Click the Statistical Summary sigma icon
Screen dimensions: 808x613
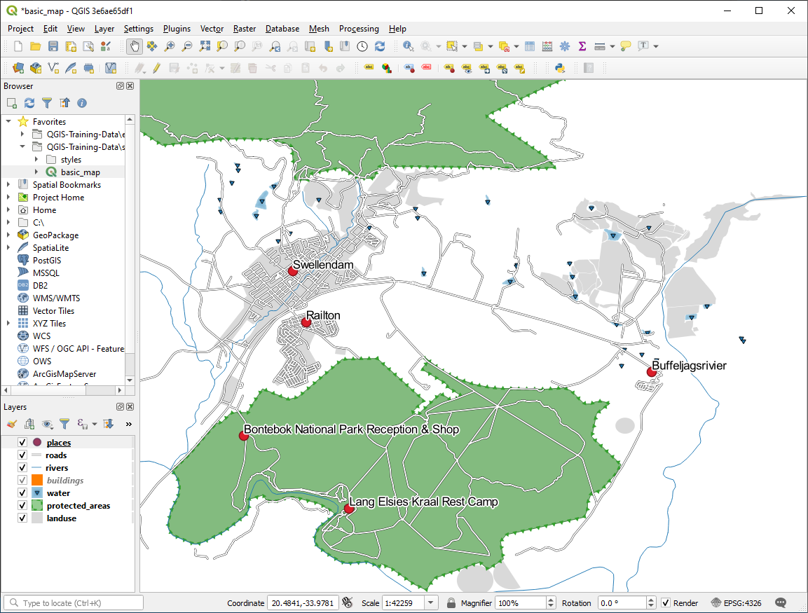582,46
